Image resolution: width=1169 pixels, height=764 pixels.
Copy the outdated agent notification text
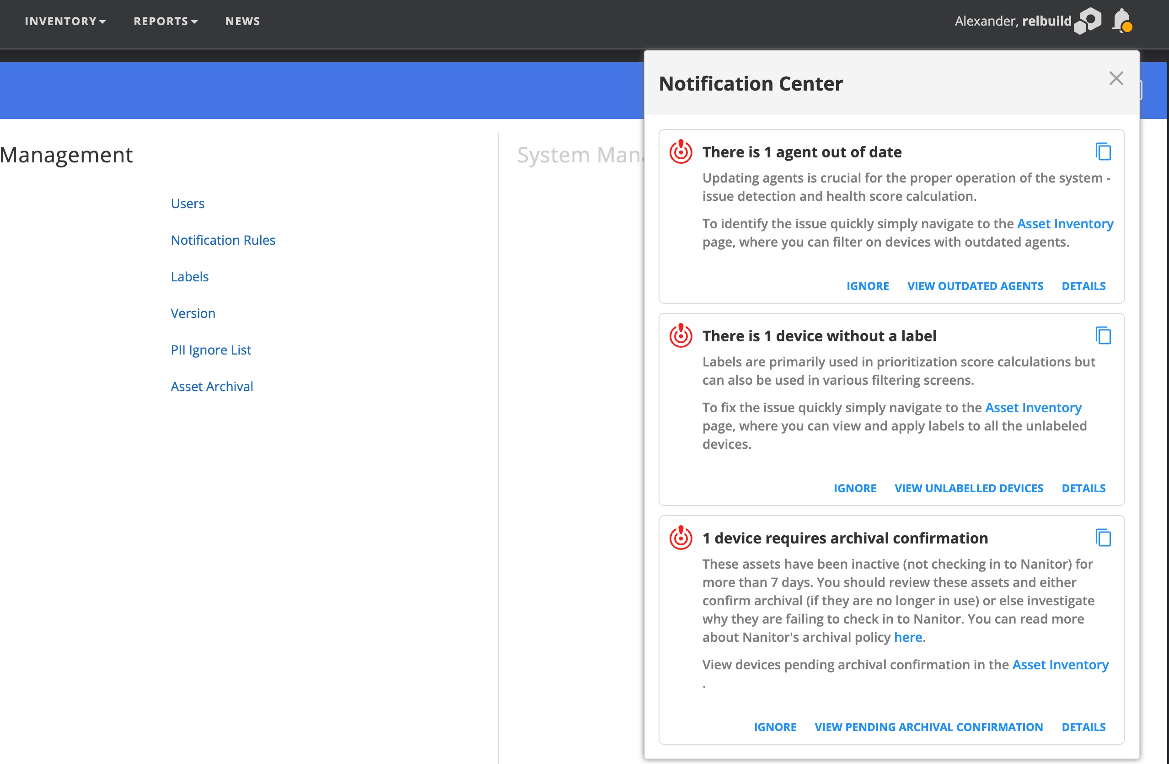1103,152
